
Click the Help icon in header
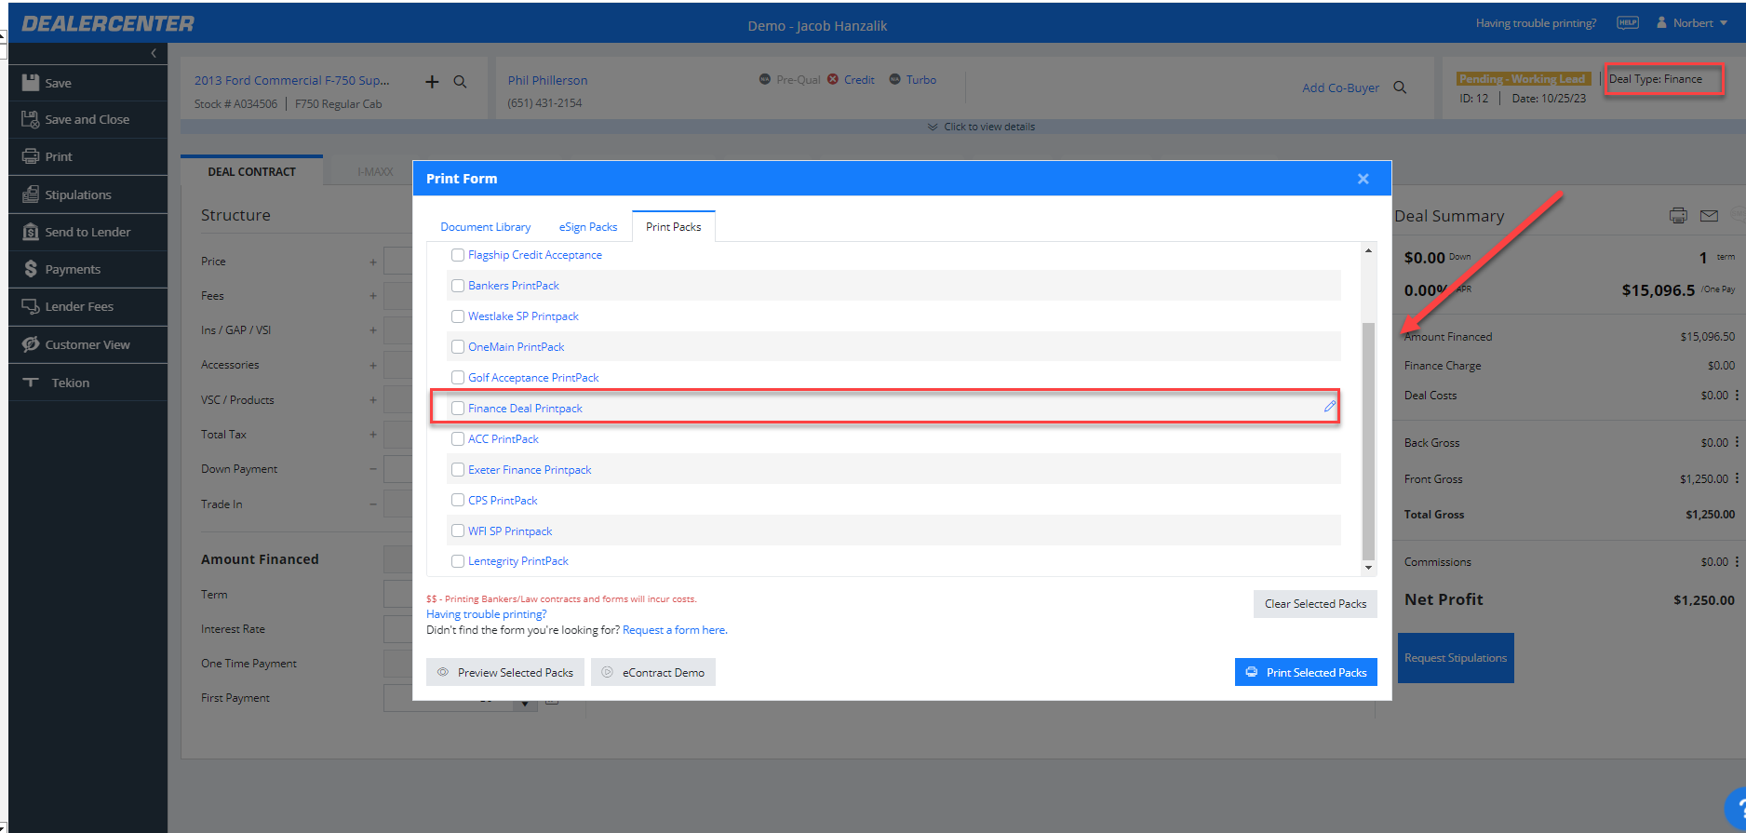(1628, 23)
